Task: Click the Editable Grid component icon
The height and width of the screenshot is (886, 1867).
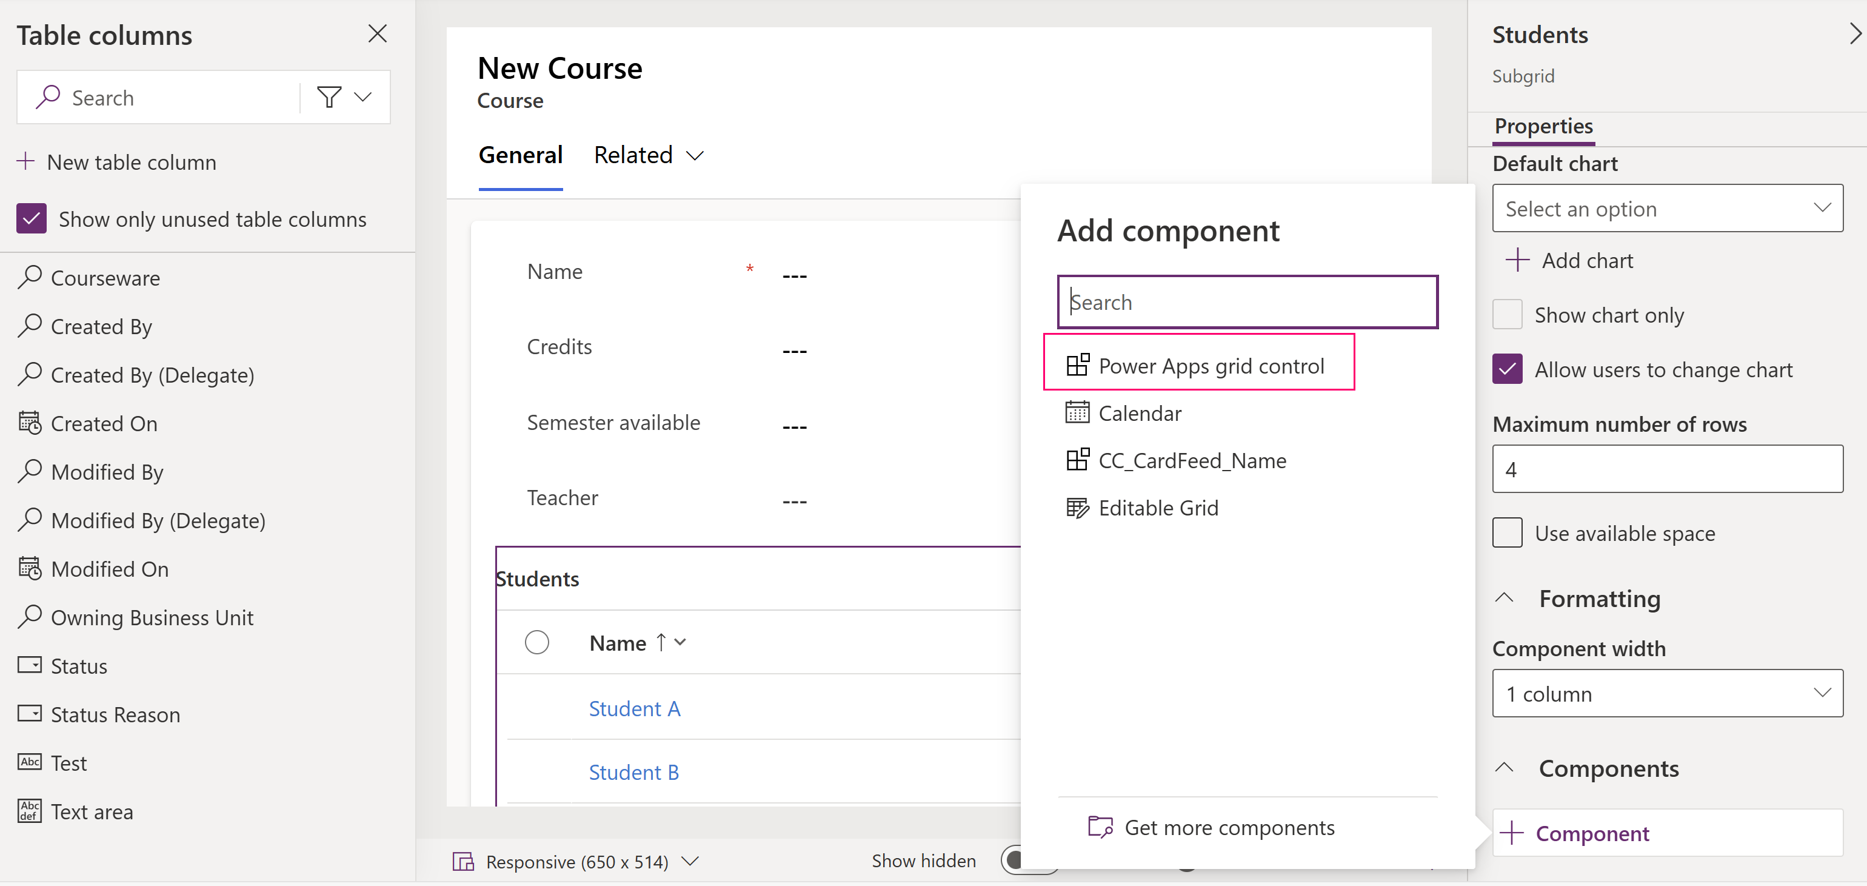Action: (x=1078, y=508)
